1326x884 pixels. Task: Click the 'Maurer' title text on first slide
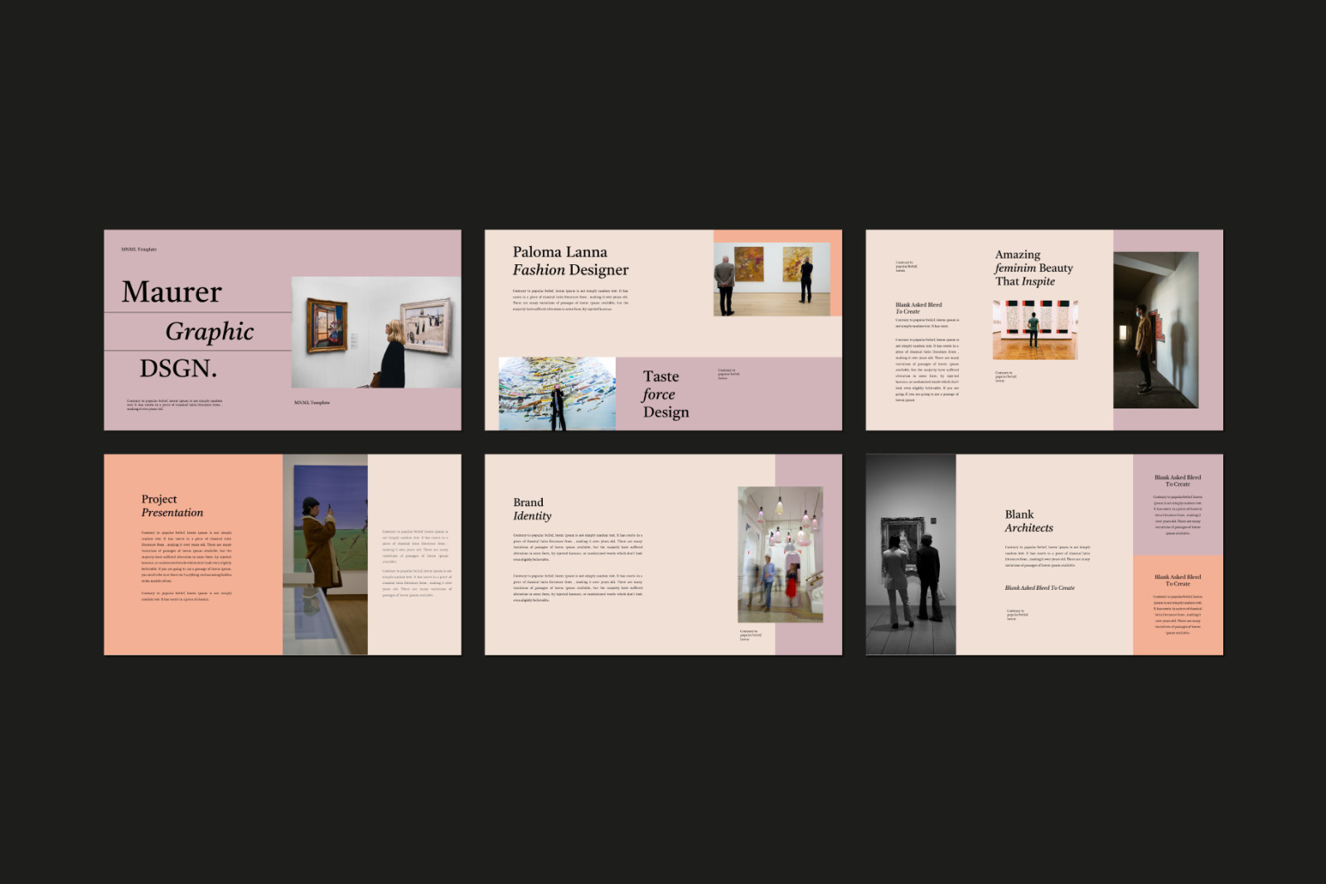click(x=172, y=292)
